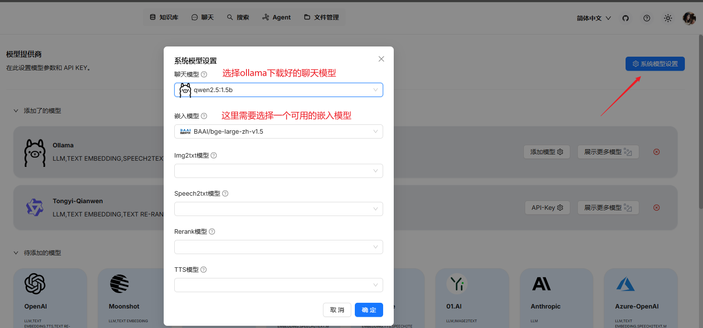Image resolution: width=703 pixels, height=328 pixels.
Task: Click the 模型提供商 page heading
Action: (x=24, y=54)
